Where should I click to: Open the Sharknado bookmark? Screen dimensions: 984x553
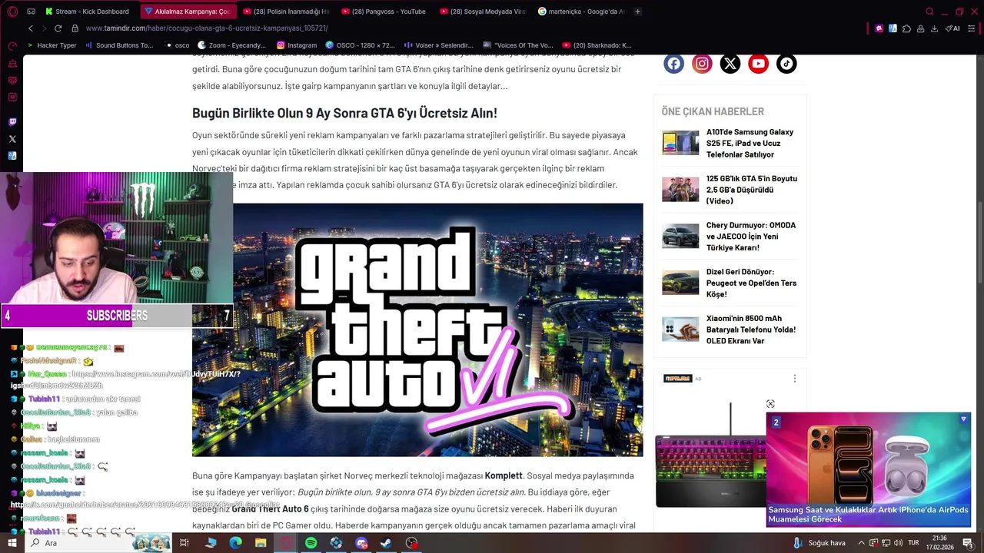tap(597, 45)
